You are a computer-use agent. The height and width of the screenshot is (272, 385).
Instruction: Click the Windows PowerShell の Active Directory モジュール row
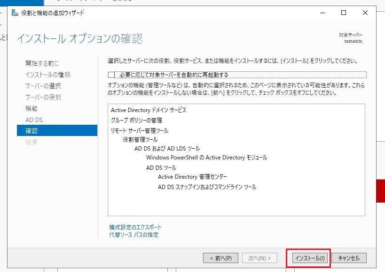[206, 157]
